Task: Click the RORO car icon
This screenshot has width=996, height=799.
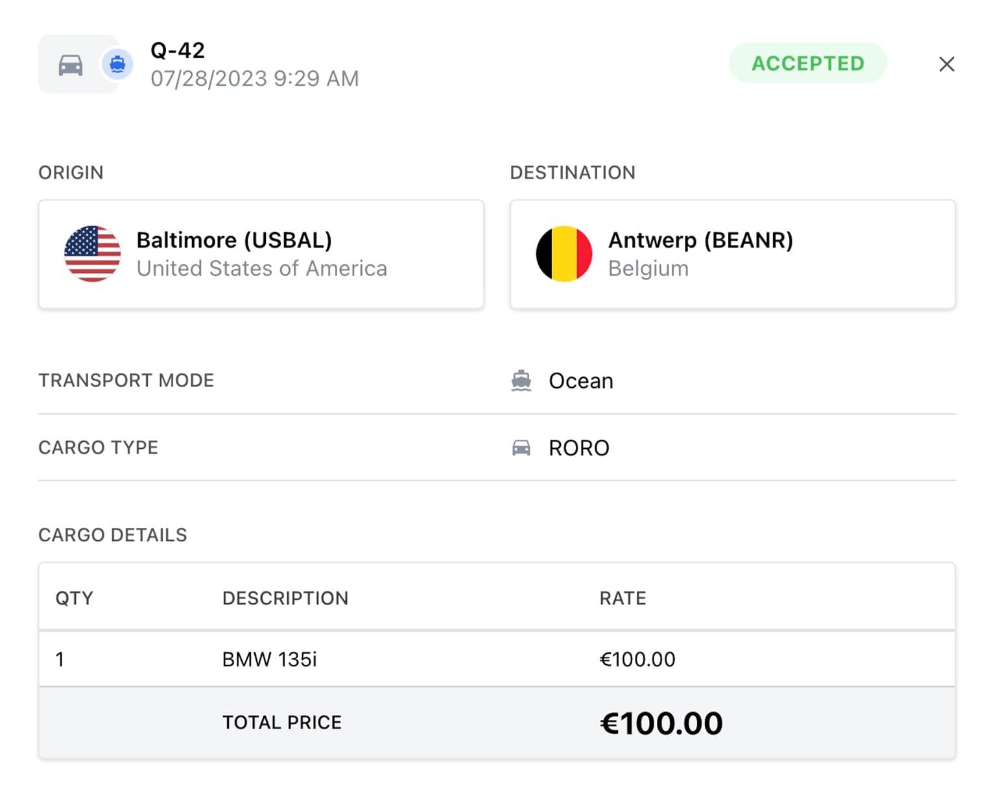Action: [x=521, y=448]
